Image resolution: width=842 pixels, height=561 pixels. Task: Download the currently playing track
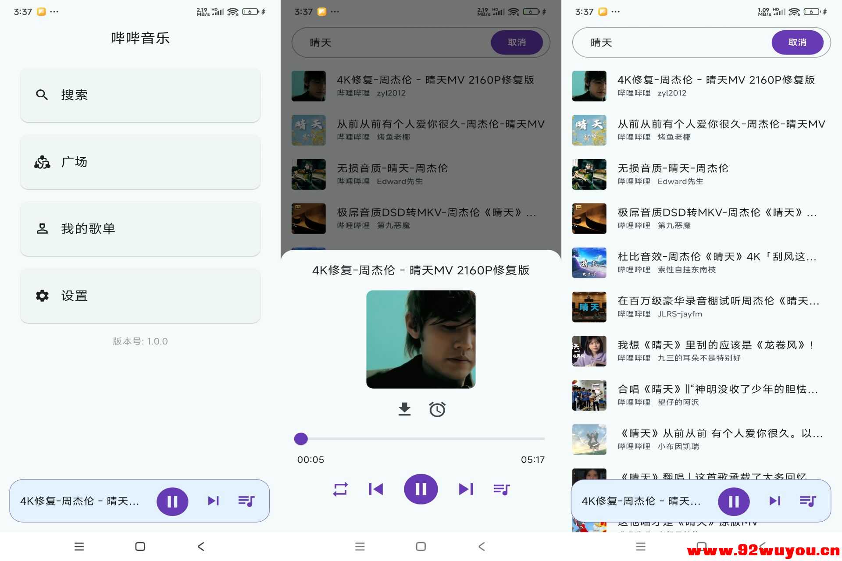(x=404, y=409)
